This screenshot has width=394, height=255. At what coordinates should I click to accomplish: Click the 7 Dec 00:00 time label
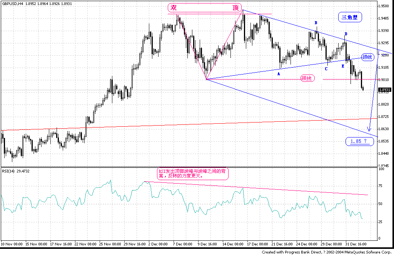tap(183, 244)
